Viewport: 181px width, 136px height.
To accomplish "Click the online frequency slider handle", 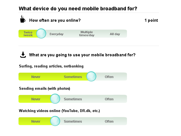I will coord(41,34).
